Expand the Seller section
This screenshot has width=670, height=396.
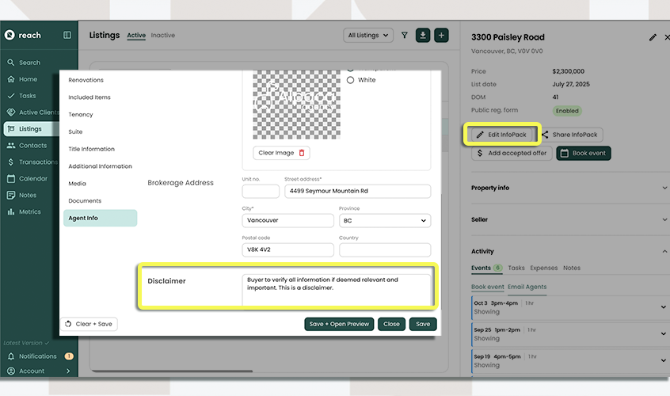pyautogui.click(x=569, y=219)
